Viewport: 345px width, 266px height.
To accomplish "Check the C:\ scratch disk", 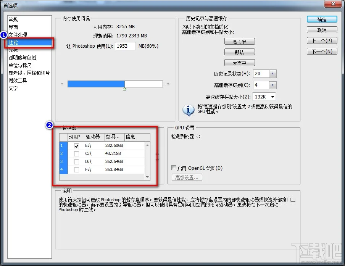I will coord(76,154).
